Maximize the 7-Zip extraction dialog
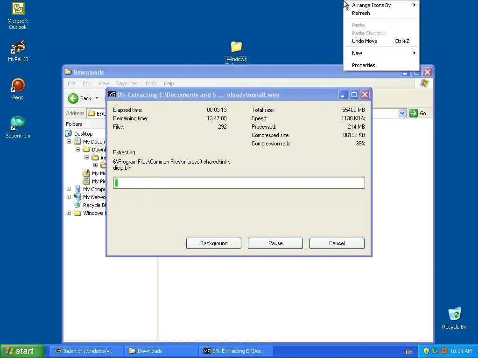478x358 pixels. coord(354,94)
